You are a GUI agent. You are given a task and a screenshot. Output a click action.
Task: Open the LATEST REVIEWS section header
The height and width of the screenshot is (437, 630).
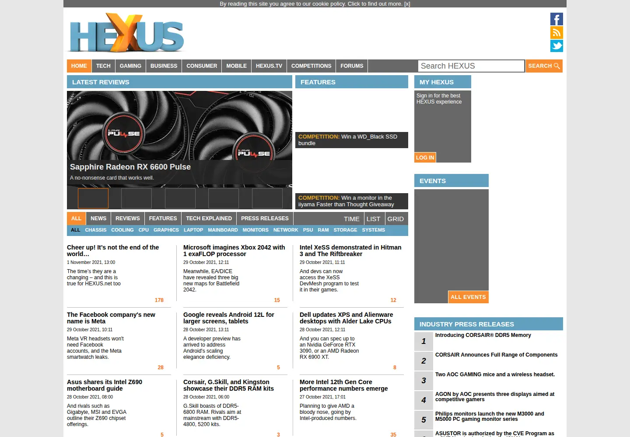179,82
